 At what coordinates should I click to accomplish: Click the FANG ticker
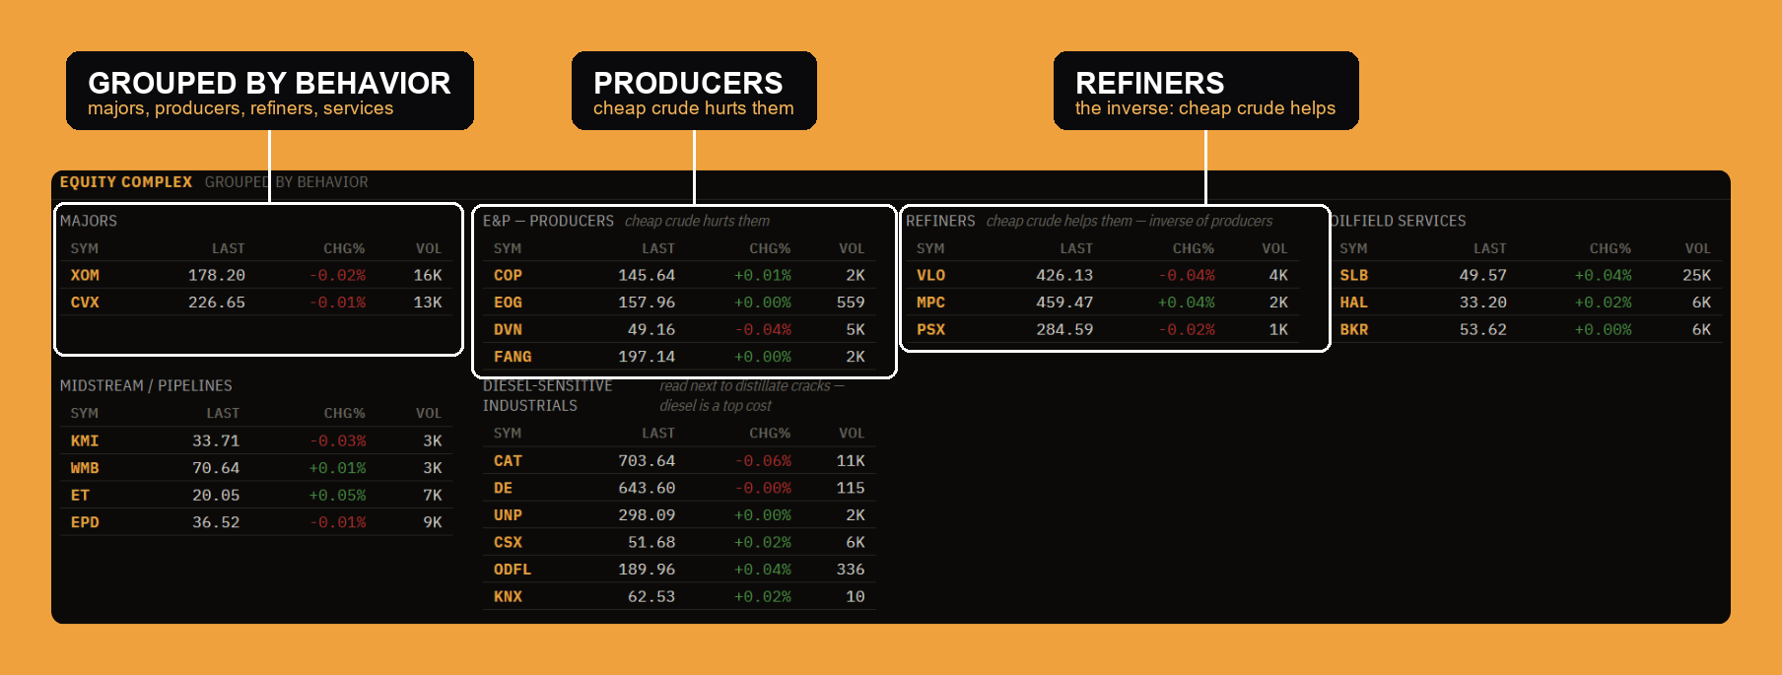[x=513, y=357]
